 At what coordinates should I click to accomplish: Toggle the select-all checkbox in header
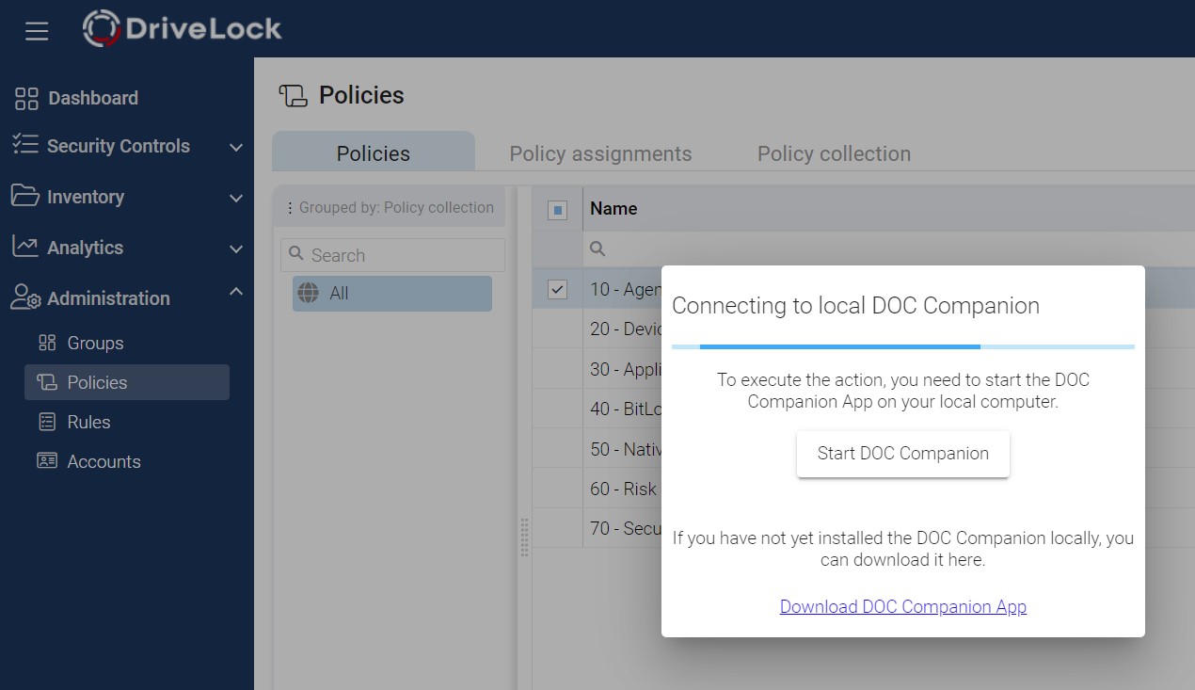coord(557,210)
